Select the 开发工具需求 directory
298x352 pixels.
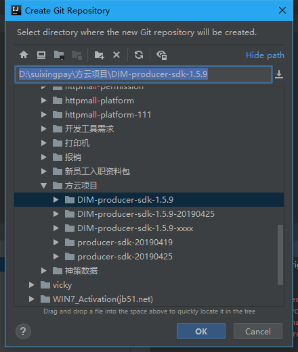(x=149, y=129)
